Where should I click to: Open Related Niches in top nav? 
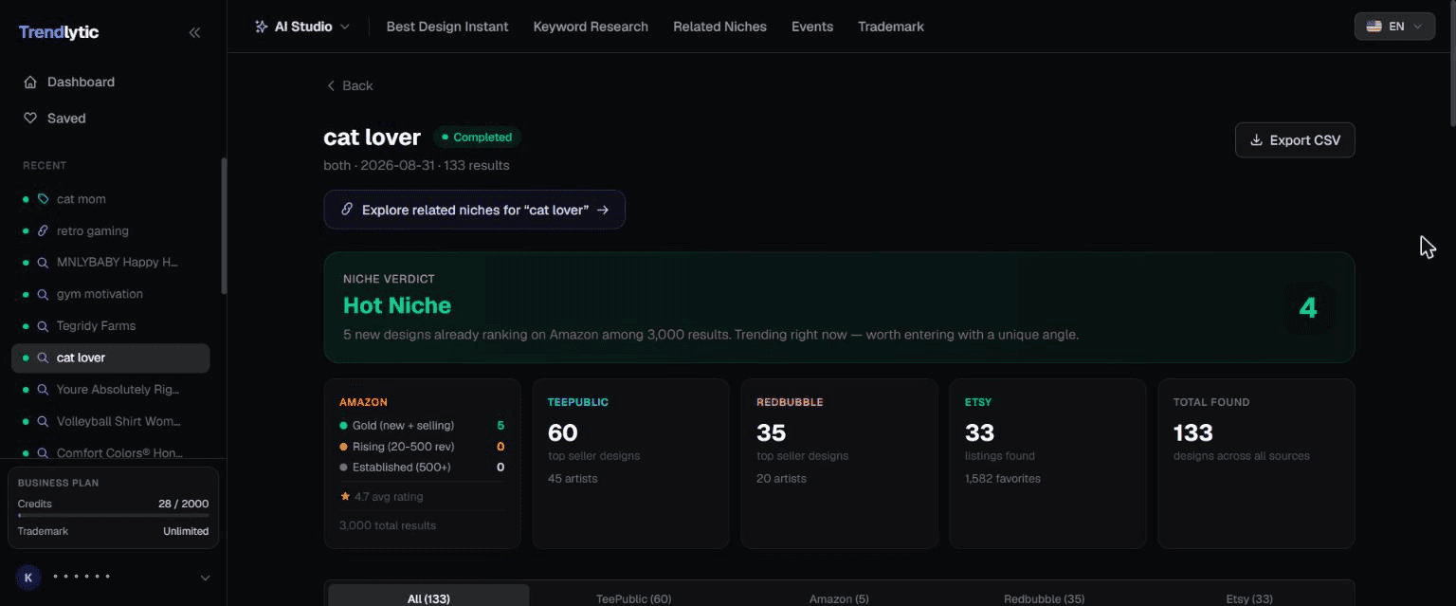click(x=719, y=27)
